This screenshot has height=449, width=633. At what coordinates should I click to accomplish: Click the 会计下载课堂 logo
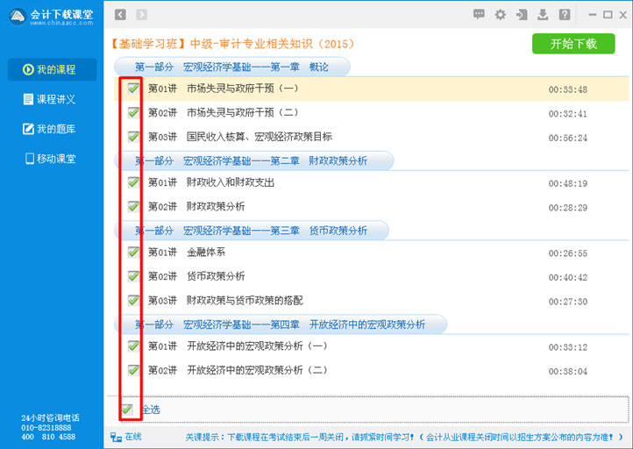52,17
